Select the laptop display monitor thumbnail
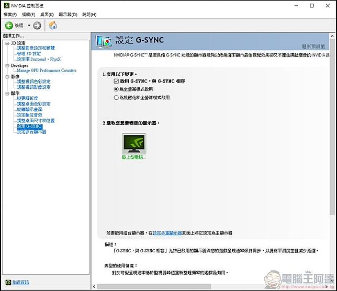337x291 pixels. coord(134,144)
